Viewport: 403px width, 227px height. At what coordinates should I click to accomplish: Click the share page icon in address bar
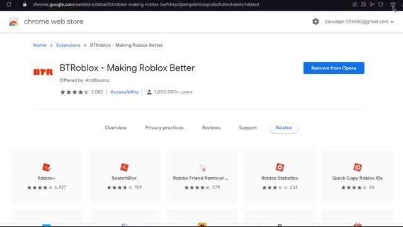[x=355, y=4]
